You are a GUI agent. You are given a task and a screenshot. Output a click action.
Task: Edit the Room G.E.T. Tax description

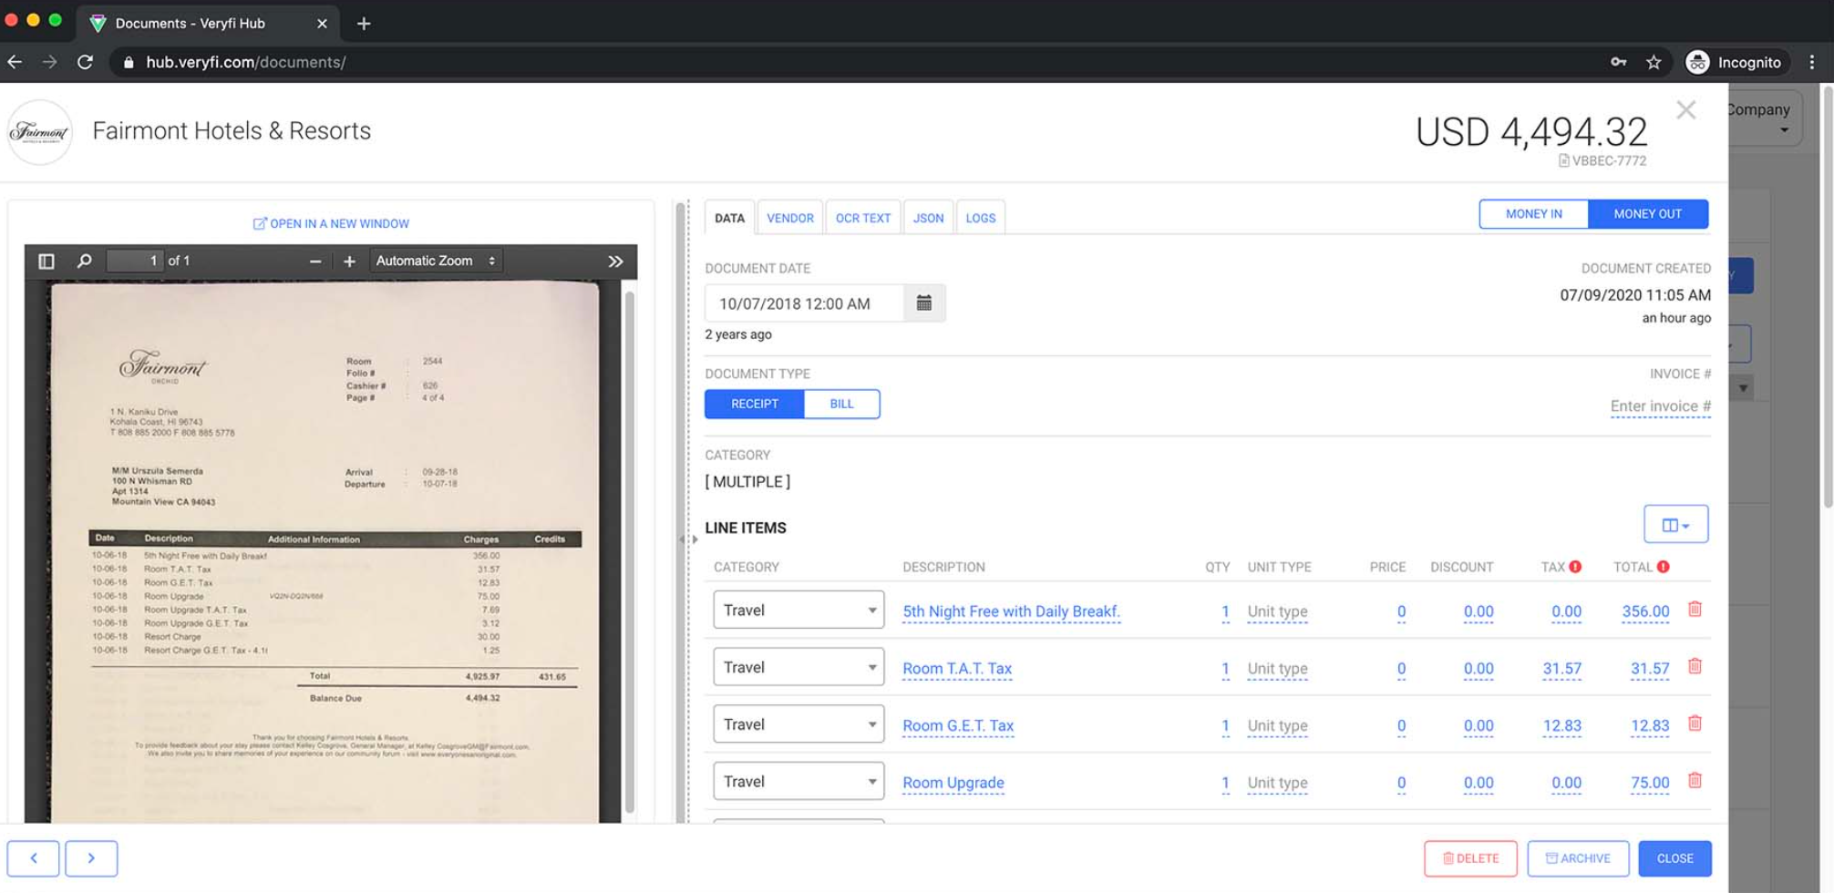958,726
